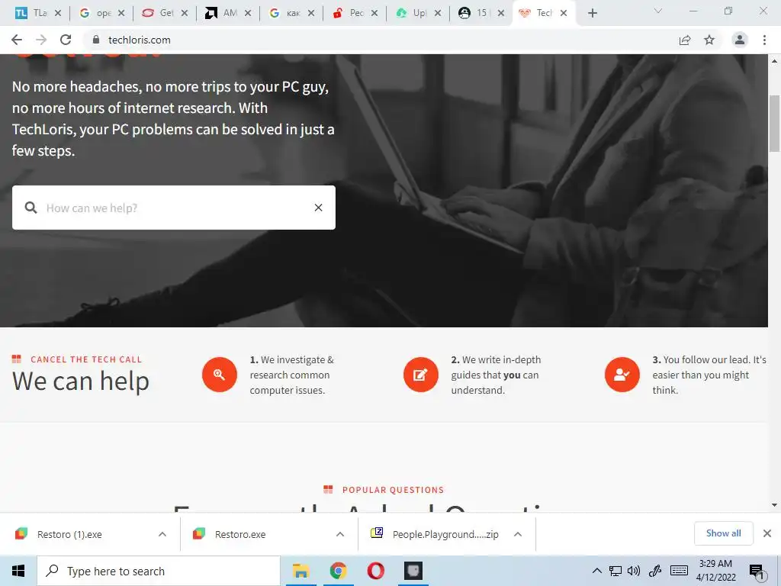Open the volume control in tray
This screenshot has height=586, width=781.
(634, 571)
